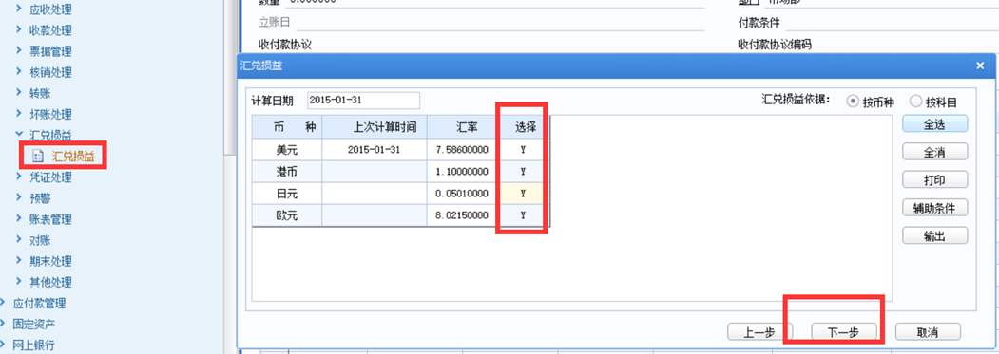999x354 pixels.
Task: Click the 上次计算时间 column header
Action: (375, 127)
